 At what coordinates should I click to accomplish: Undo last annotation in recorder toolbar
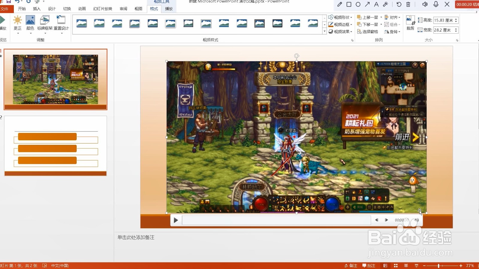tap(399, 4)
